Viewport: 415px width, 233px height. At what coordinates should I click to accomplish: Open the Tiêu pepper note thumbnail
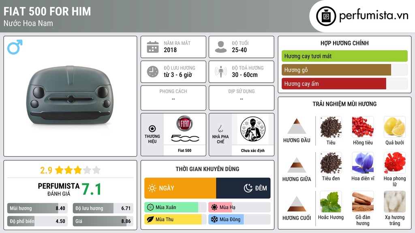pyautogui.click(x=331, y=127)
